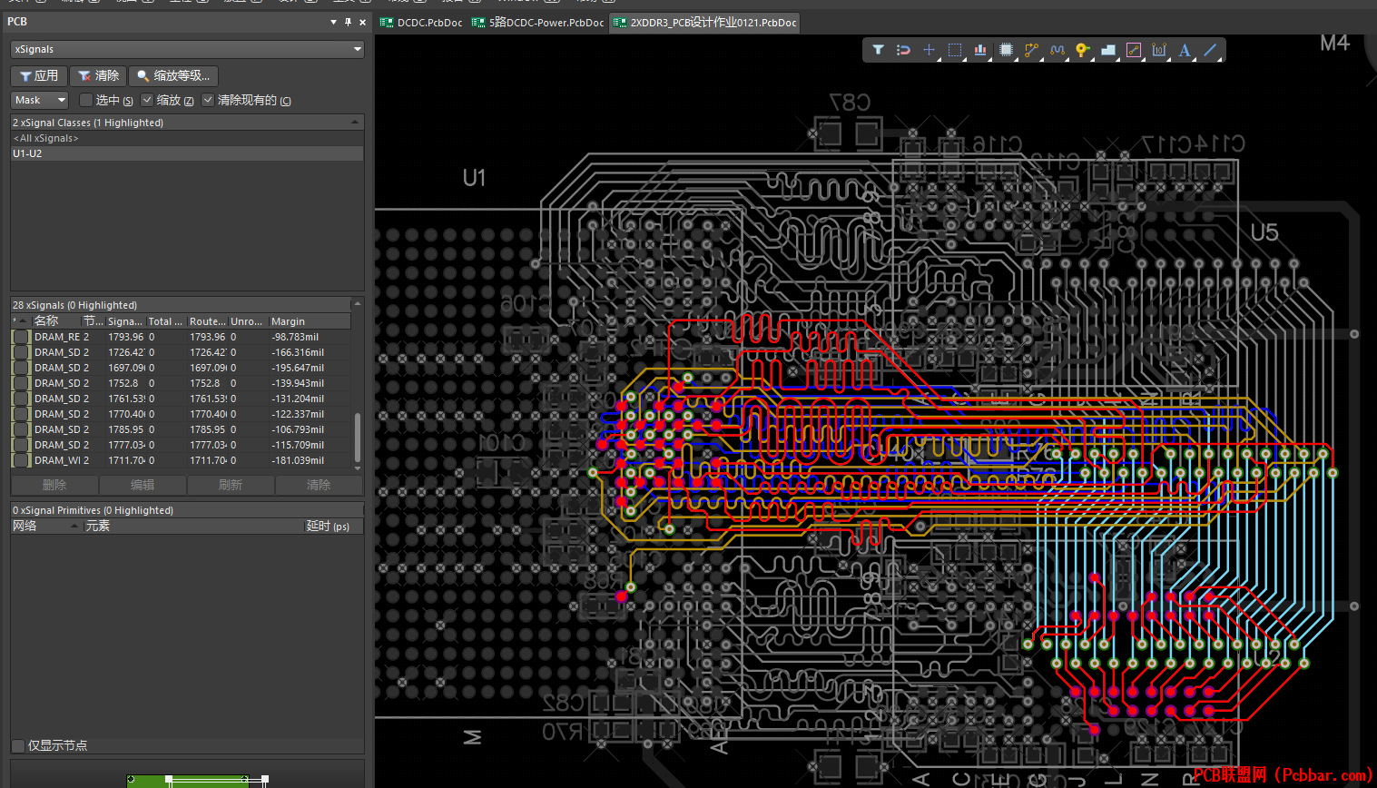Select the pink-framed connection tool
The height and width of the screenshot is (788, 1377).
[1134, 51]
